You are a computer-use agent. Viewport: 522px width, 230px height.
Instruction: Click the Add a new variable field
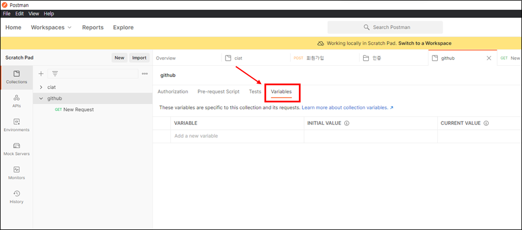click(x=237, y=136)
